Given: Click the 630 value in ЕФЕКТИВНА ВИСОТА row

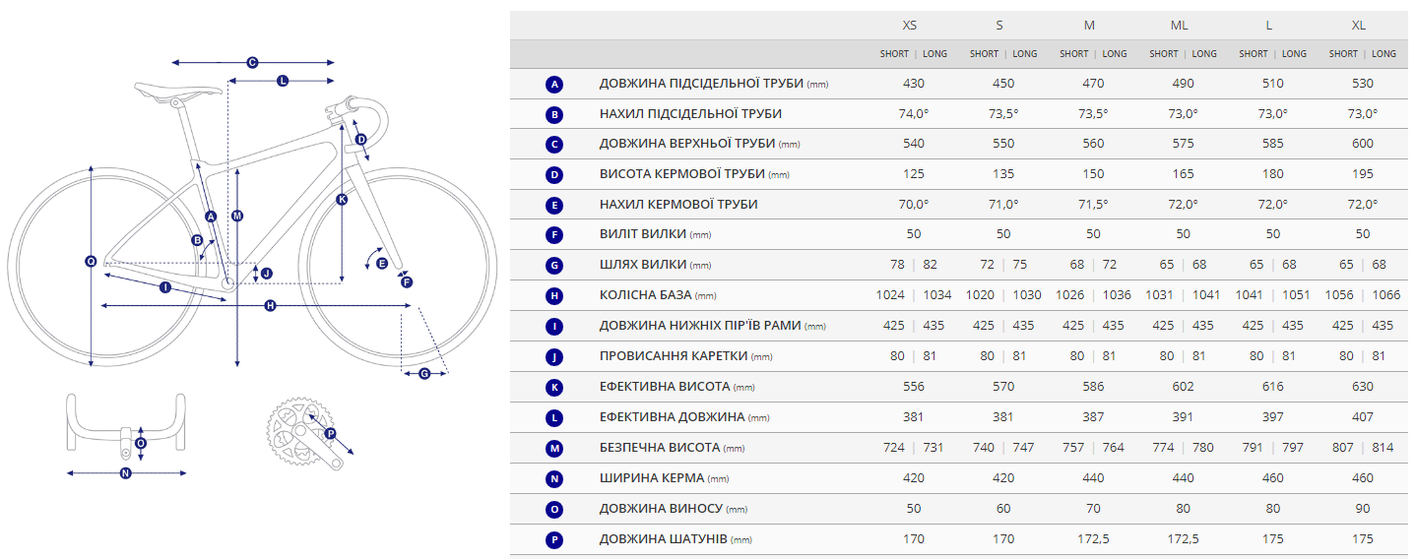Looking at the screenshot, I should point(1362,387).
